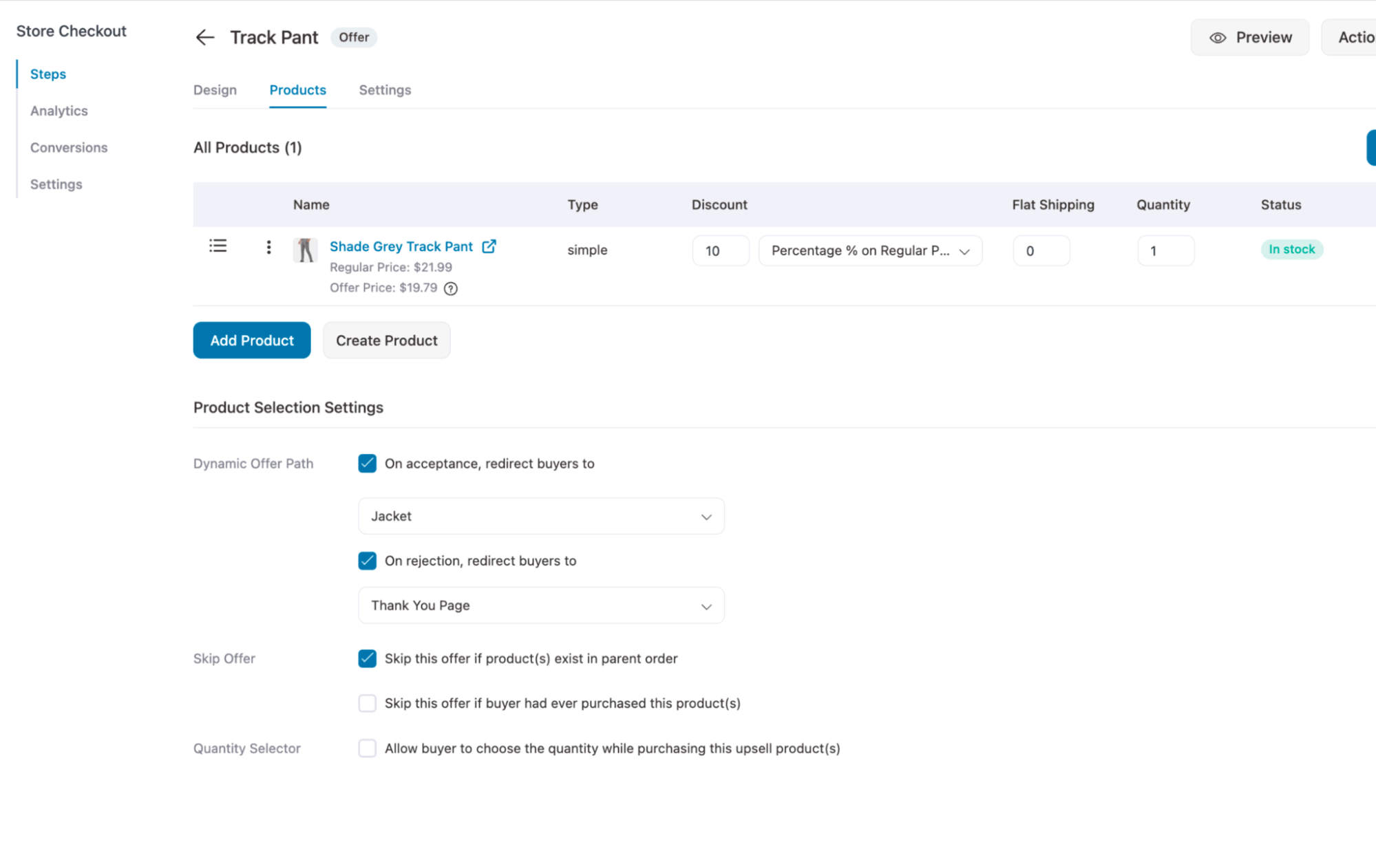This screenshot has width=1376, height=842.
Task: Click the Type column header
Action: pos(582,205)
